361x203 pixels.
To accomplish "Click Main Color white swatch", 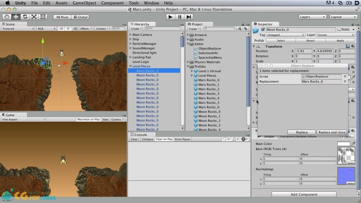I will 344,144.
